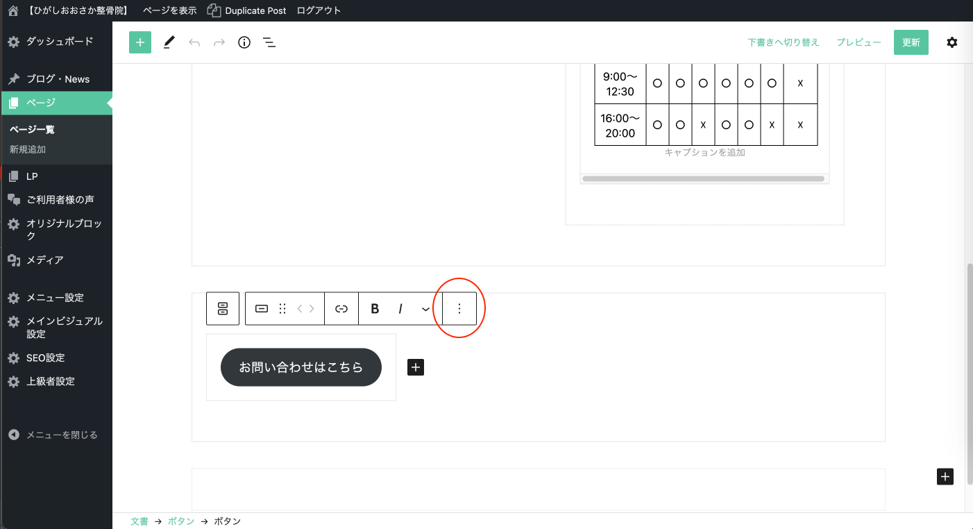The image size is (973, 529).
Task: Click the table's horizontal scrollbar
Action: point(703,179)
